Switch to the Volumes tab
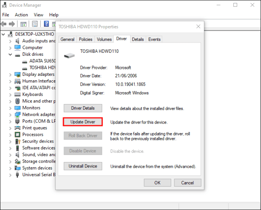The width and height of the screenshot is (261, 210). [x=104, y=39]
